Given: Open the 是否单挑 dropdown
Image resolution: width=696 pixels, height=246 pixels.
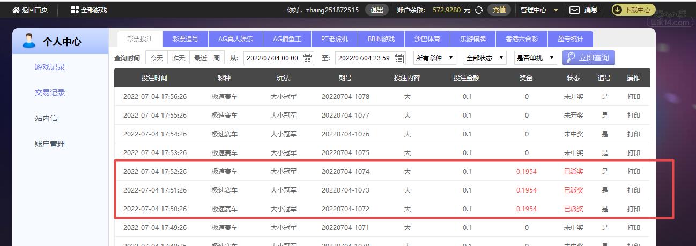Looking at the screenshot, I should pos(535,58).
